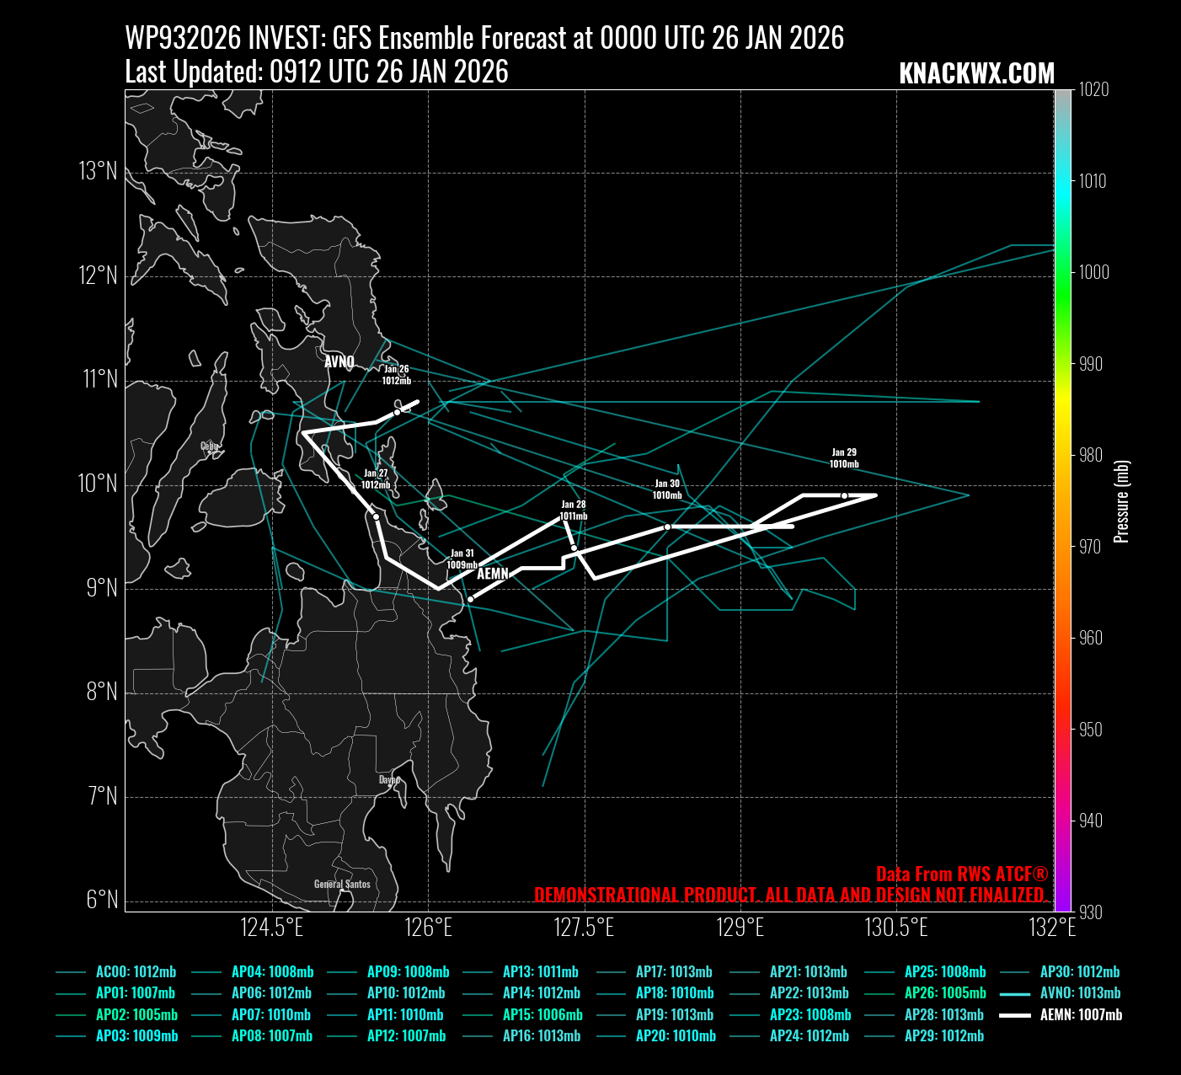
Task: Select the AP15: 1006mb legend item
Action: click(542, 1015)
